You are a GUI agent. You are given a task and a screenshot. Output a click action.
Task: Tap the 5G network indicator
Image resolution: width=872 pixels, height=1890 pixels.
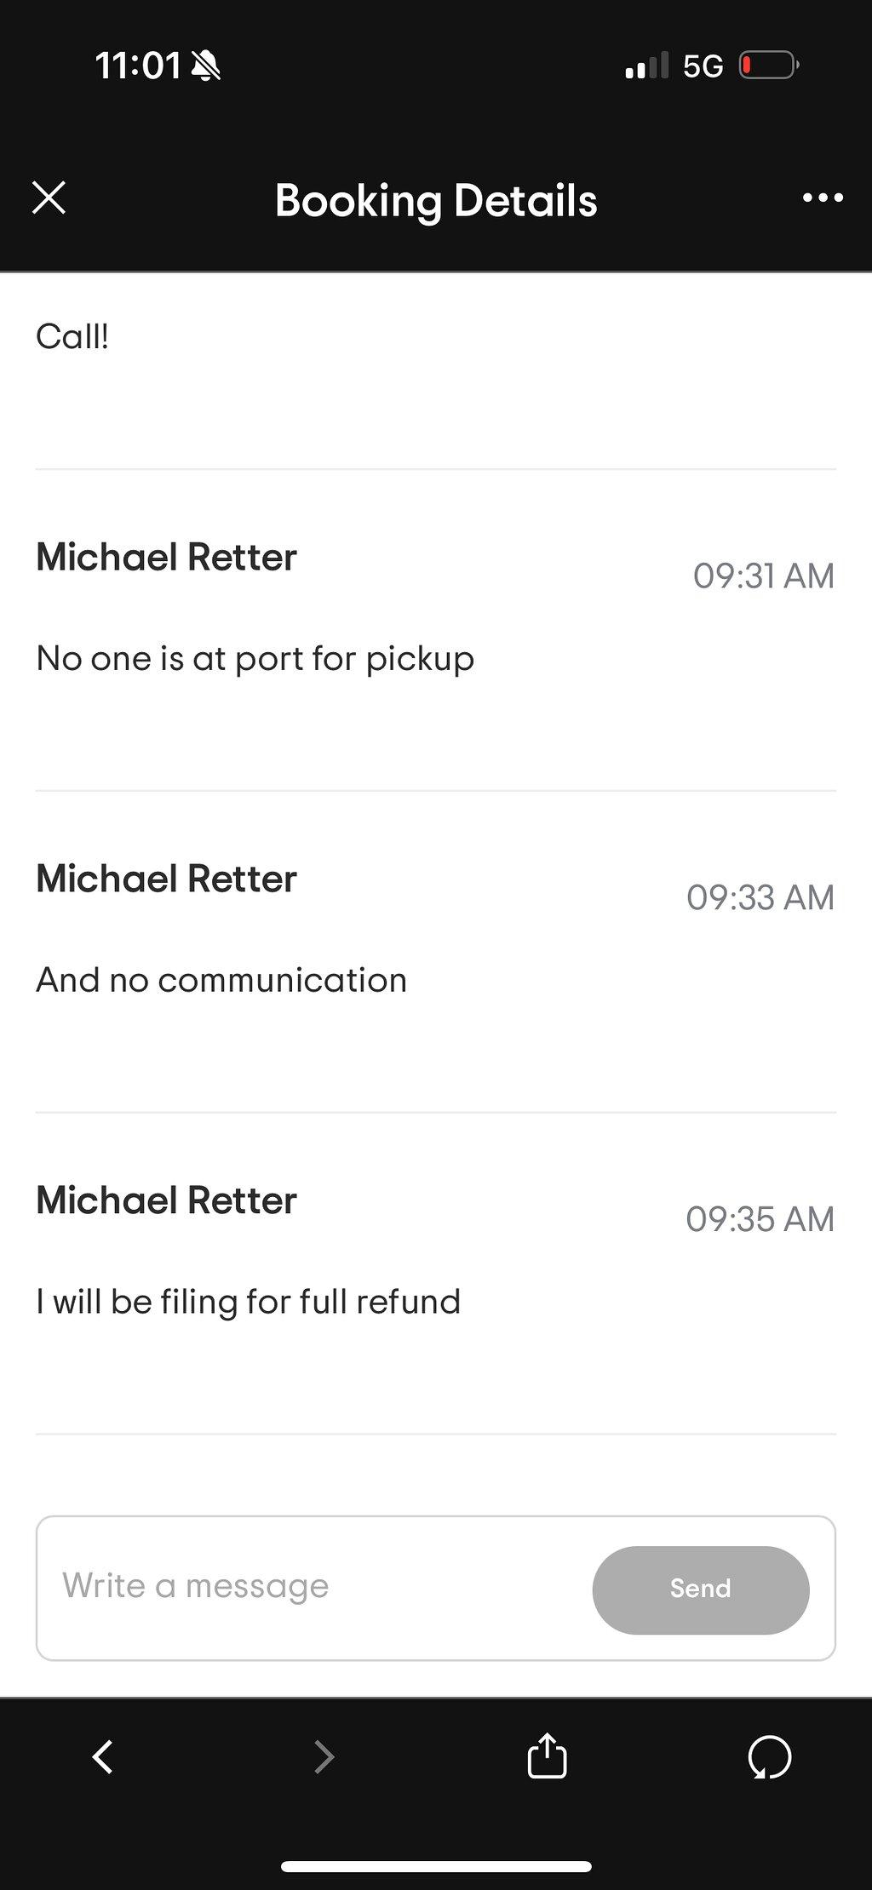point(703,66)
